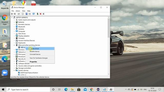164x92 pixels.
Task: Click the Cortana circle taskbar icon
Action: pos(53,89)
